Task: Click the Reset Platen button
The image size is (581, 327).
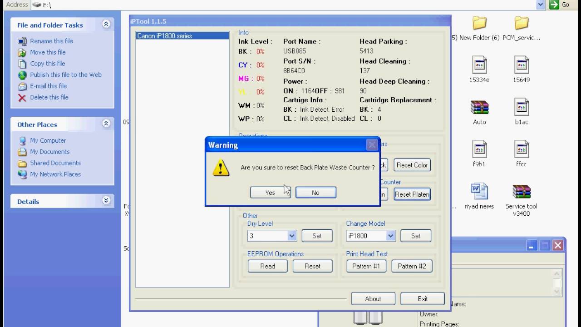Action: click(x=412, y=194)
